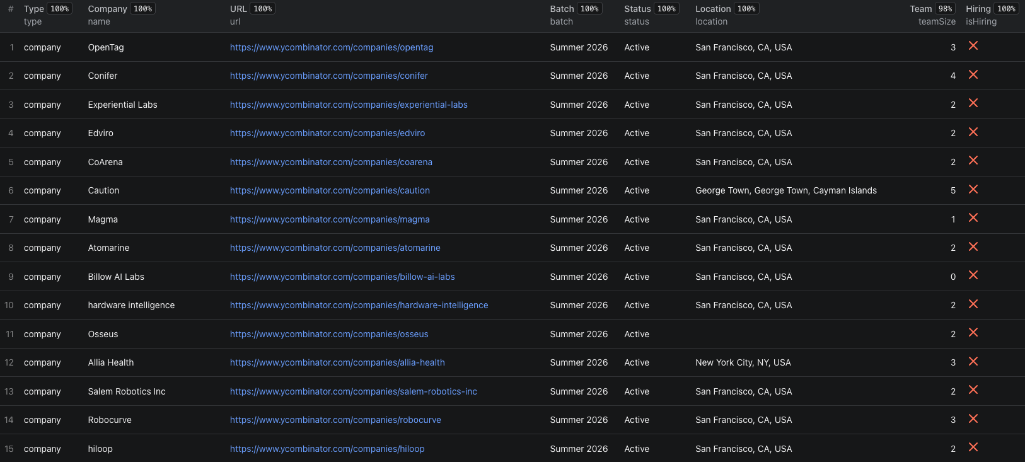Click the red X in OpenTag row

973,46
